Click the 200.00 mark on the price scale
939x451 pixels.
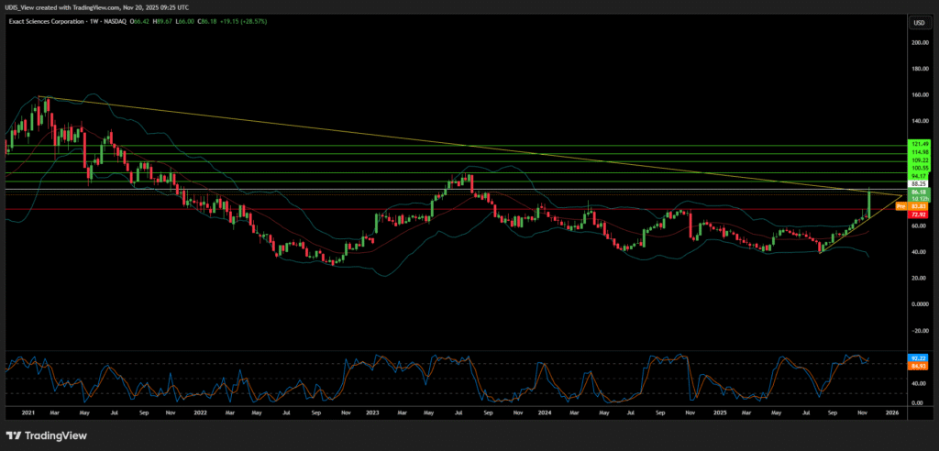pos(918,42)
